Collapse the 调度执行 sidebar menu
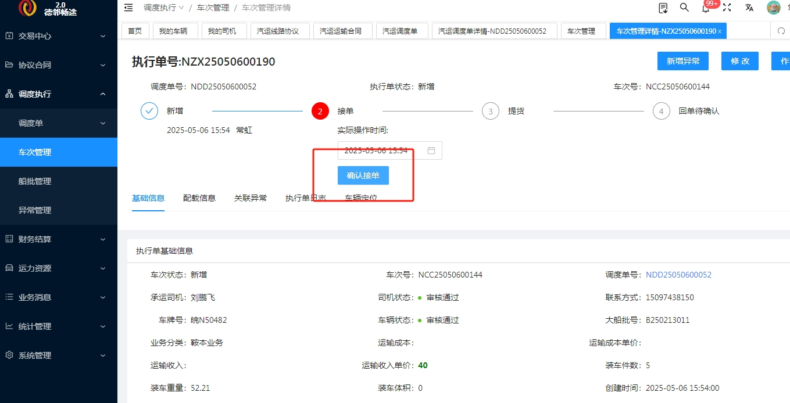The image size is (790, 403). coord(59,94)
